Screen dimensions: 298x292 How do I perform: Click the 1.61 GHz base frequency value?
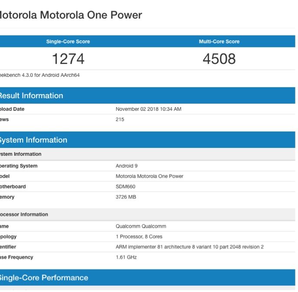pyautogui.click(x=126, y=257)
